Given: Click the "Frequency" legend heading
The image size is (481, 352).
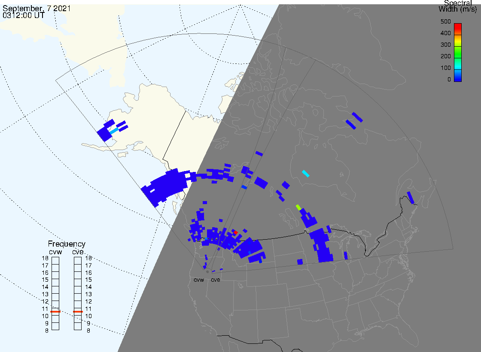Looking at the screenshot, I should tap(67, 244).
